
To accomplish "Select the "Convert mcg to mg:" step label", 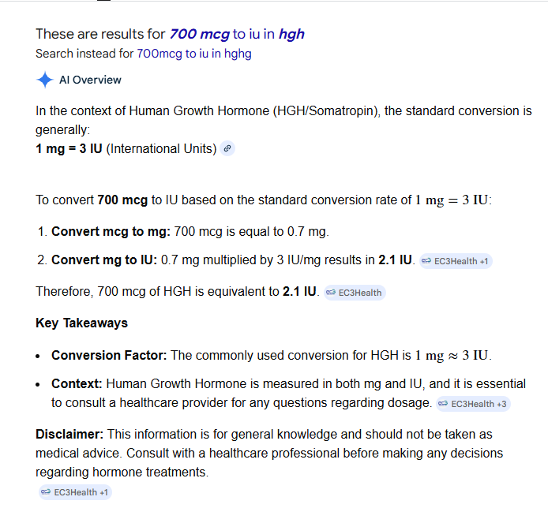I will 111,232.
